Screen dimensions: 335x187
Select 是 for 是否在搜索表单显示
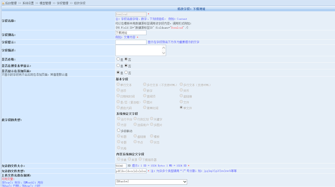tap(118, 66)
